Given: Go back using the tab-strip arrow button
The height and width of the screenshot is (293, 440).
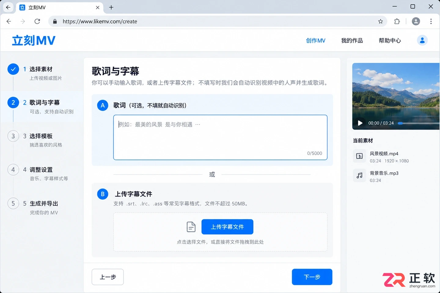Looking at the screenshot, I should tap(8, 7).
